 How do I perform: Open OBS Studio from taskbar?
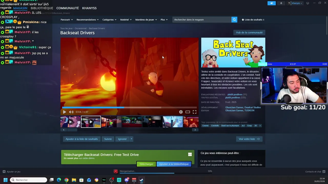coord(111,180)
